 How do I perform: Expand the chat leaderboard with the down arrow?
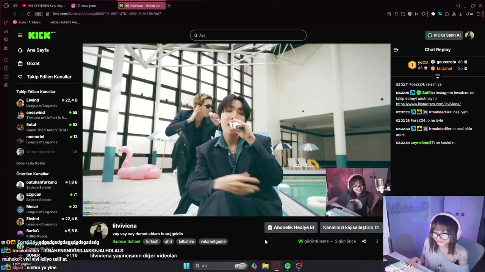(438, 77)
